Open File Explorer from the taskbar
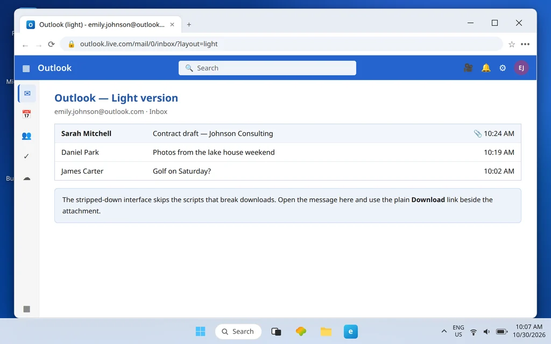 326,331
